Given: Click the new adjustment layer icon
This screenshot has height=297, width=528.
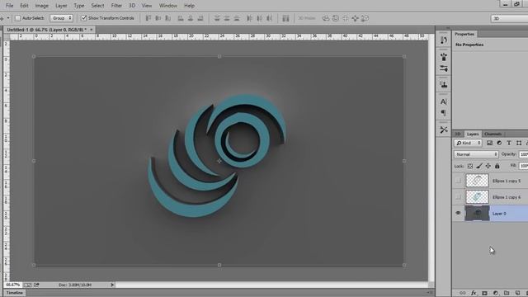Looking at the screenshot, I should pyautogui.click(x=496, y=293).
